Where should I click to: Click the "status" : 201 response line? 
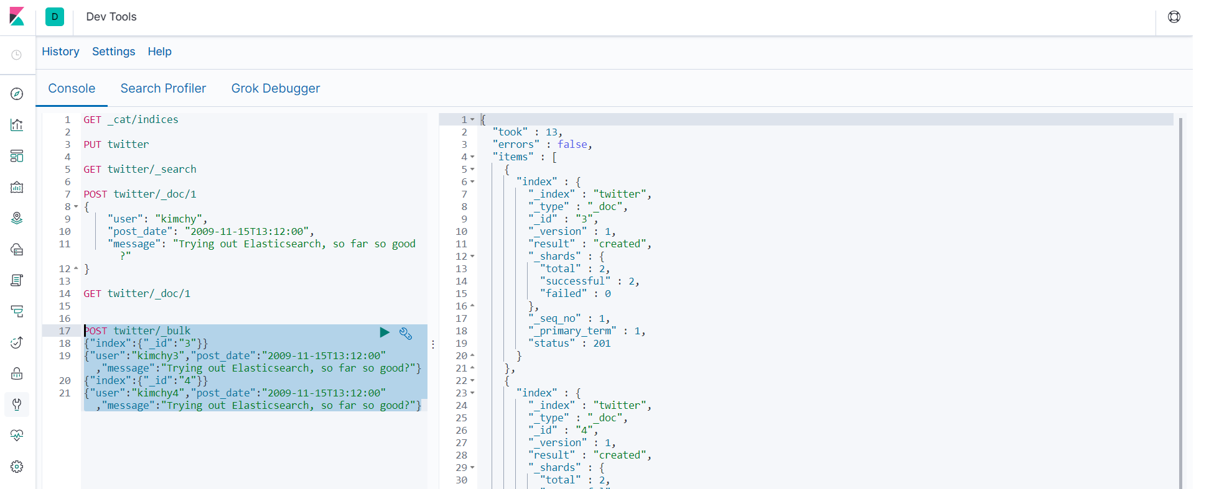pyautogui.click(x=569, y=343)
